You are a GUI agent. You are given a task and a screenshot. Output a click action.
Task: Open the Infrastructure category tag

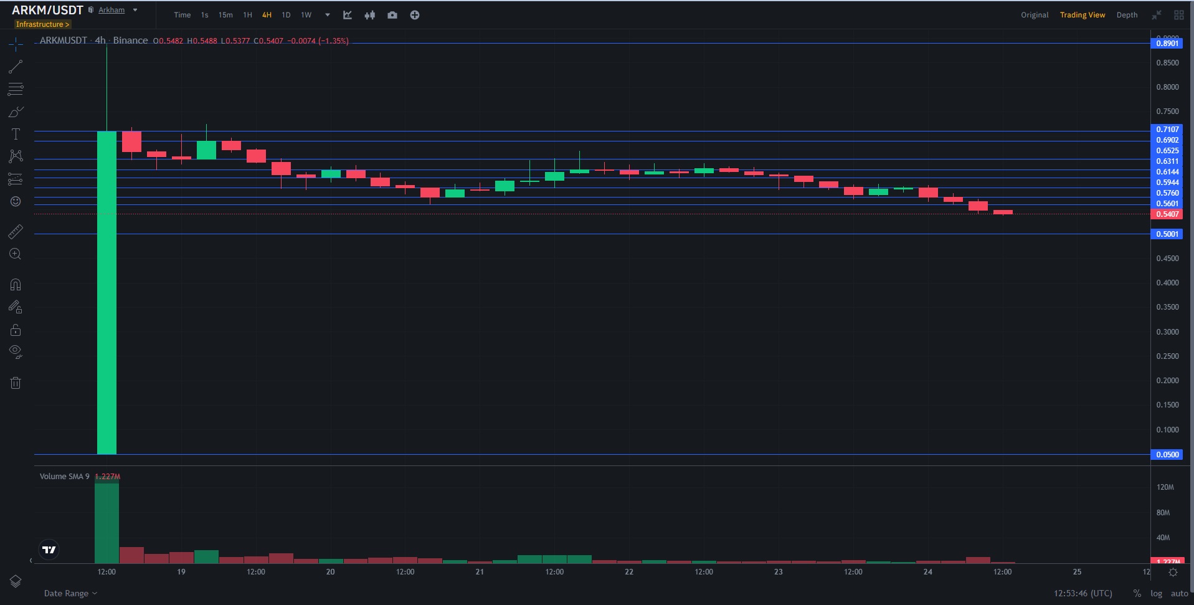tap(42, 24)
